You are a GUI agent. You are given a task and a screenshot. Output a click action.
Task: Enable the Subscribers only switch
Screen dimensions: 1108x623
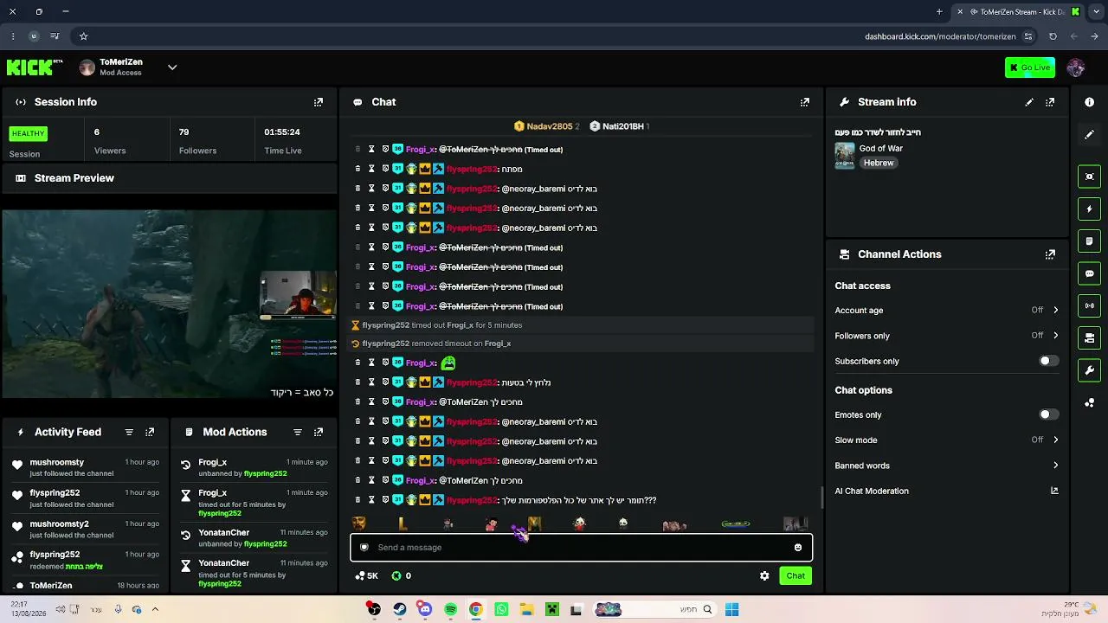point(1048,361)
